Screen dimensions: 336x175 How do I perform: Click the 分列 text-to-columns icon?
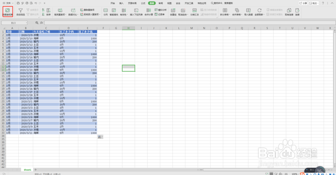(x=106, y=12)
